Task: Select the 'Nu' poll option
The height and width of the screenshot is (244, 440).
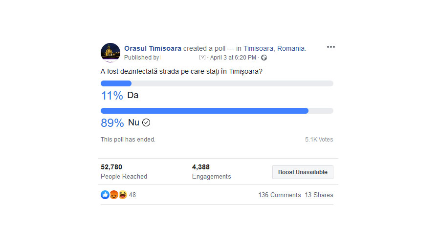Action: [133, 122]
